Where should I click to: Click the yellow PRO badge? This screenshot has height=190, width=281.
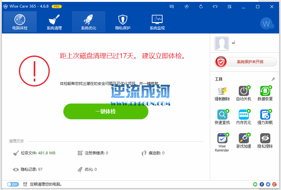[57, 6]
